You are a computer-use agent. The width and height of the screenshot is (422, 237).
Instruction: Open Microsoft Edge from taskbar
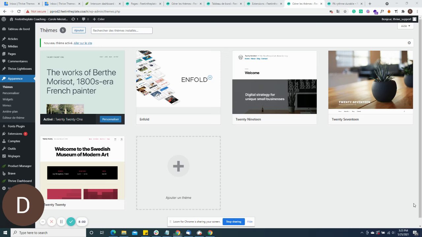click(x=113, y=233)
